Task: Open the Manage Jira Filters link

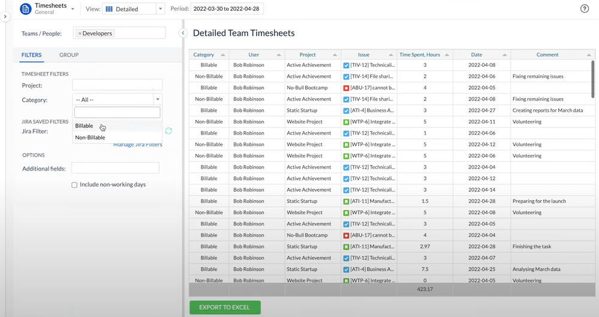Action: pyautogui.click(x=137, y=144)
